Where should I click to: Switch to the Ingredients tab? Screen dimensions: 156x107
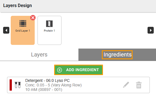click(x=117, y=55)
